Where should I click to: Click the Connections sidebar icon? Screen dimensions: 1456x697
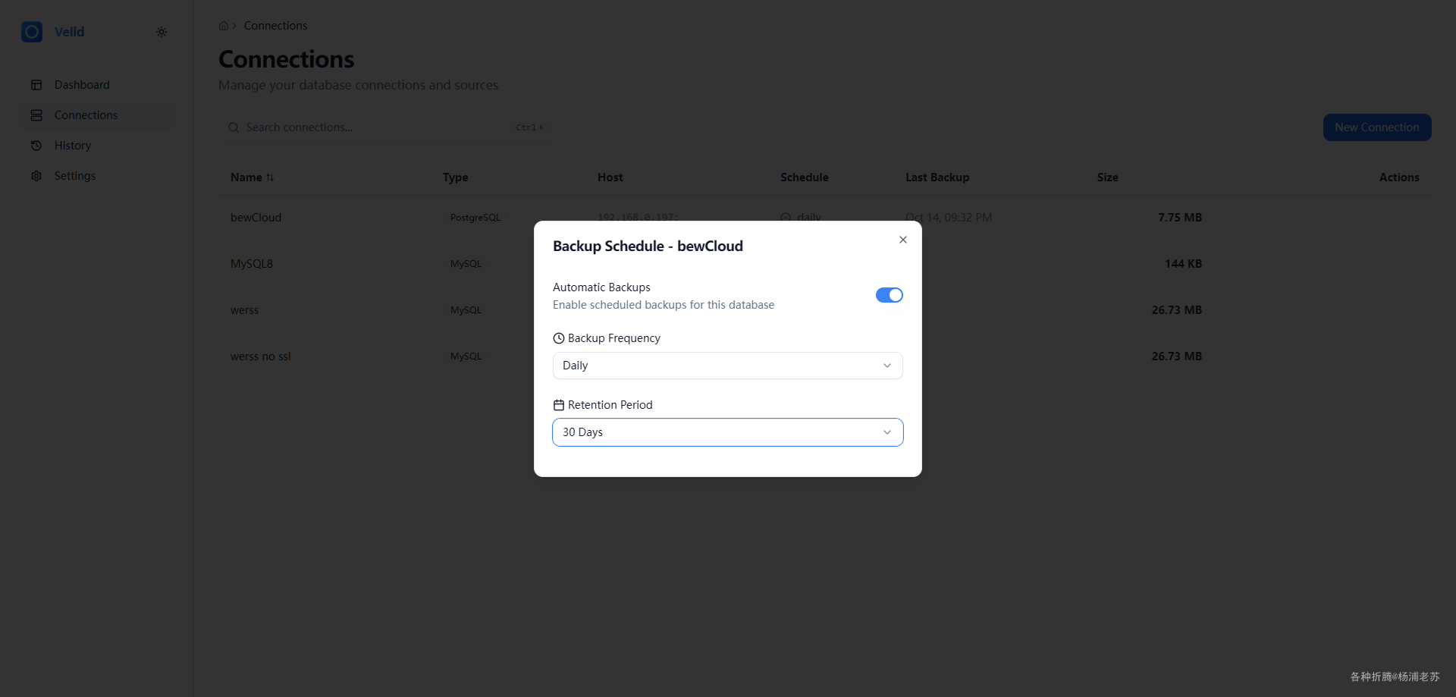pos(36,115)
